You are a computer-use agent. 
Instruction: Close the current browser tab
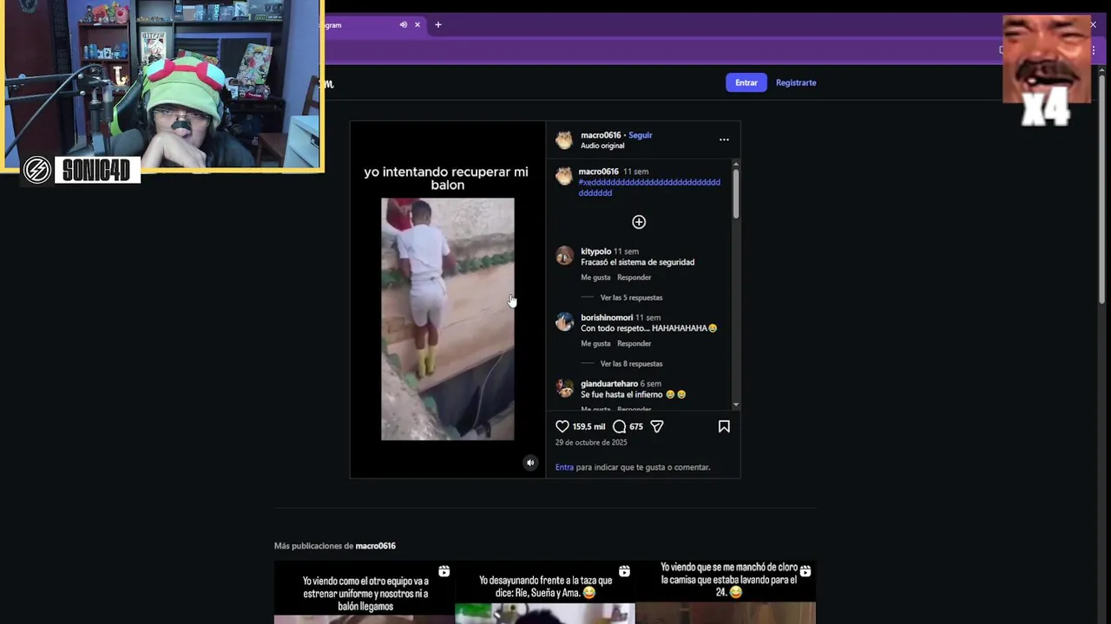417,25
